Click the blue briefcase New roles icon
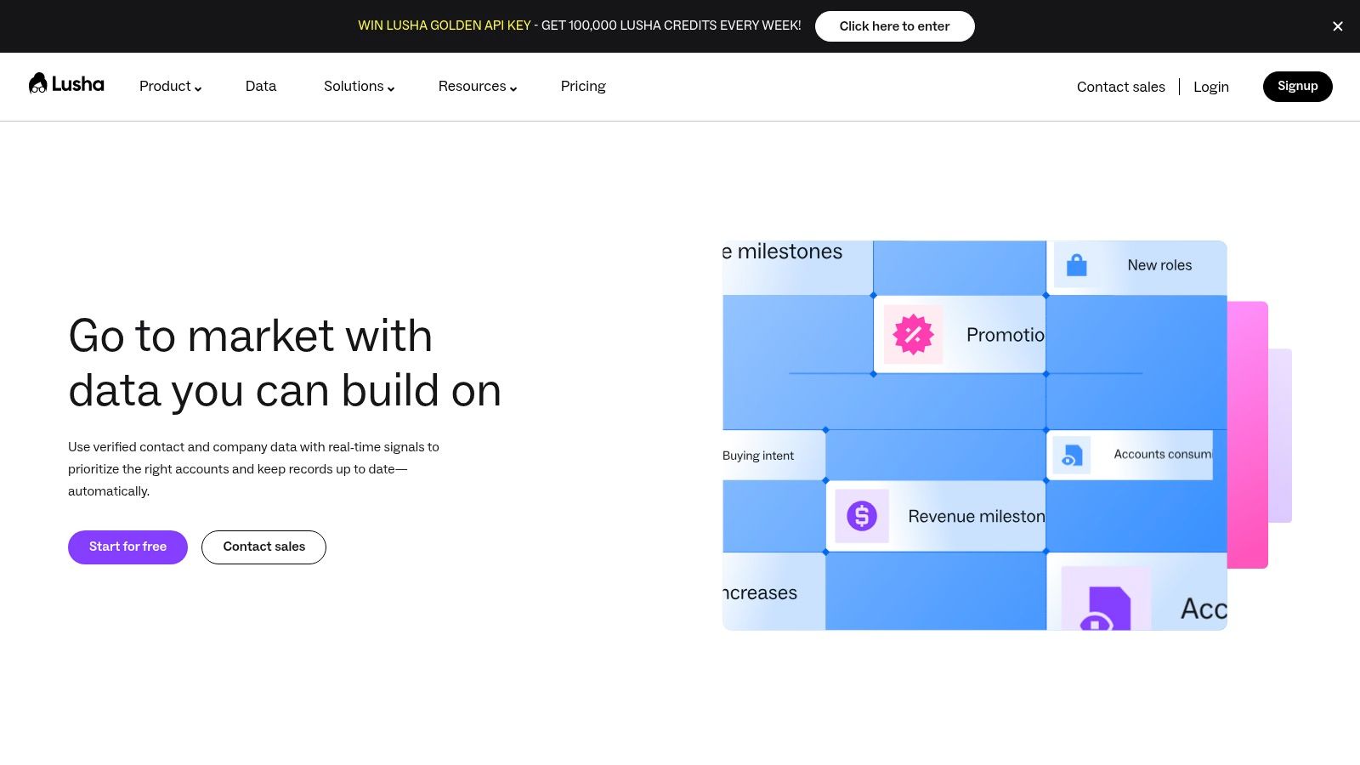Screen dimensions: 1360x765 (1077, 265)
